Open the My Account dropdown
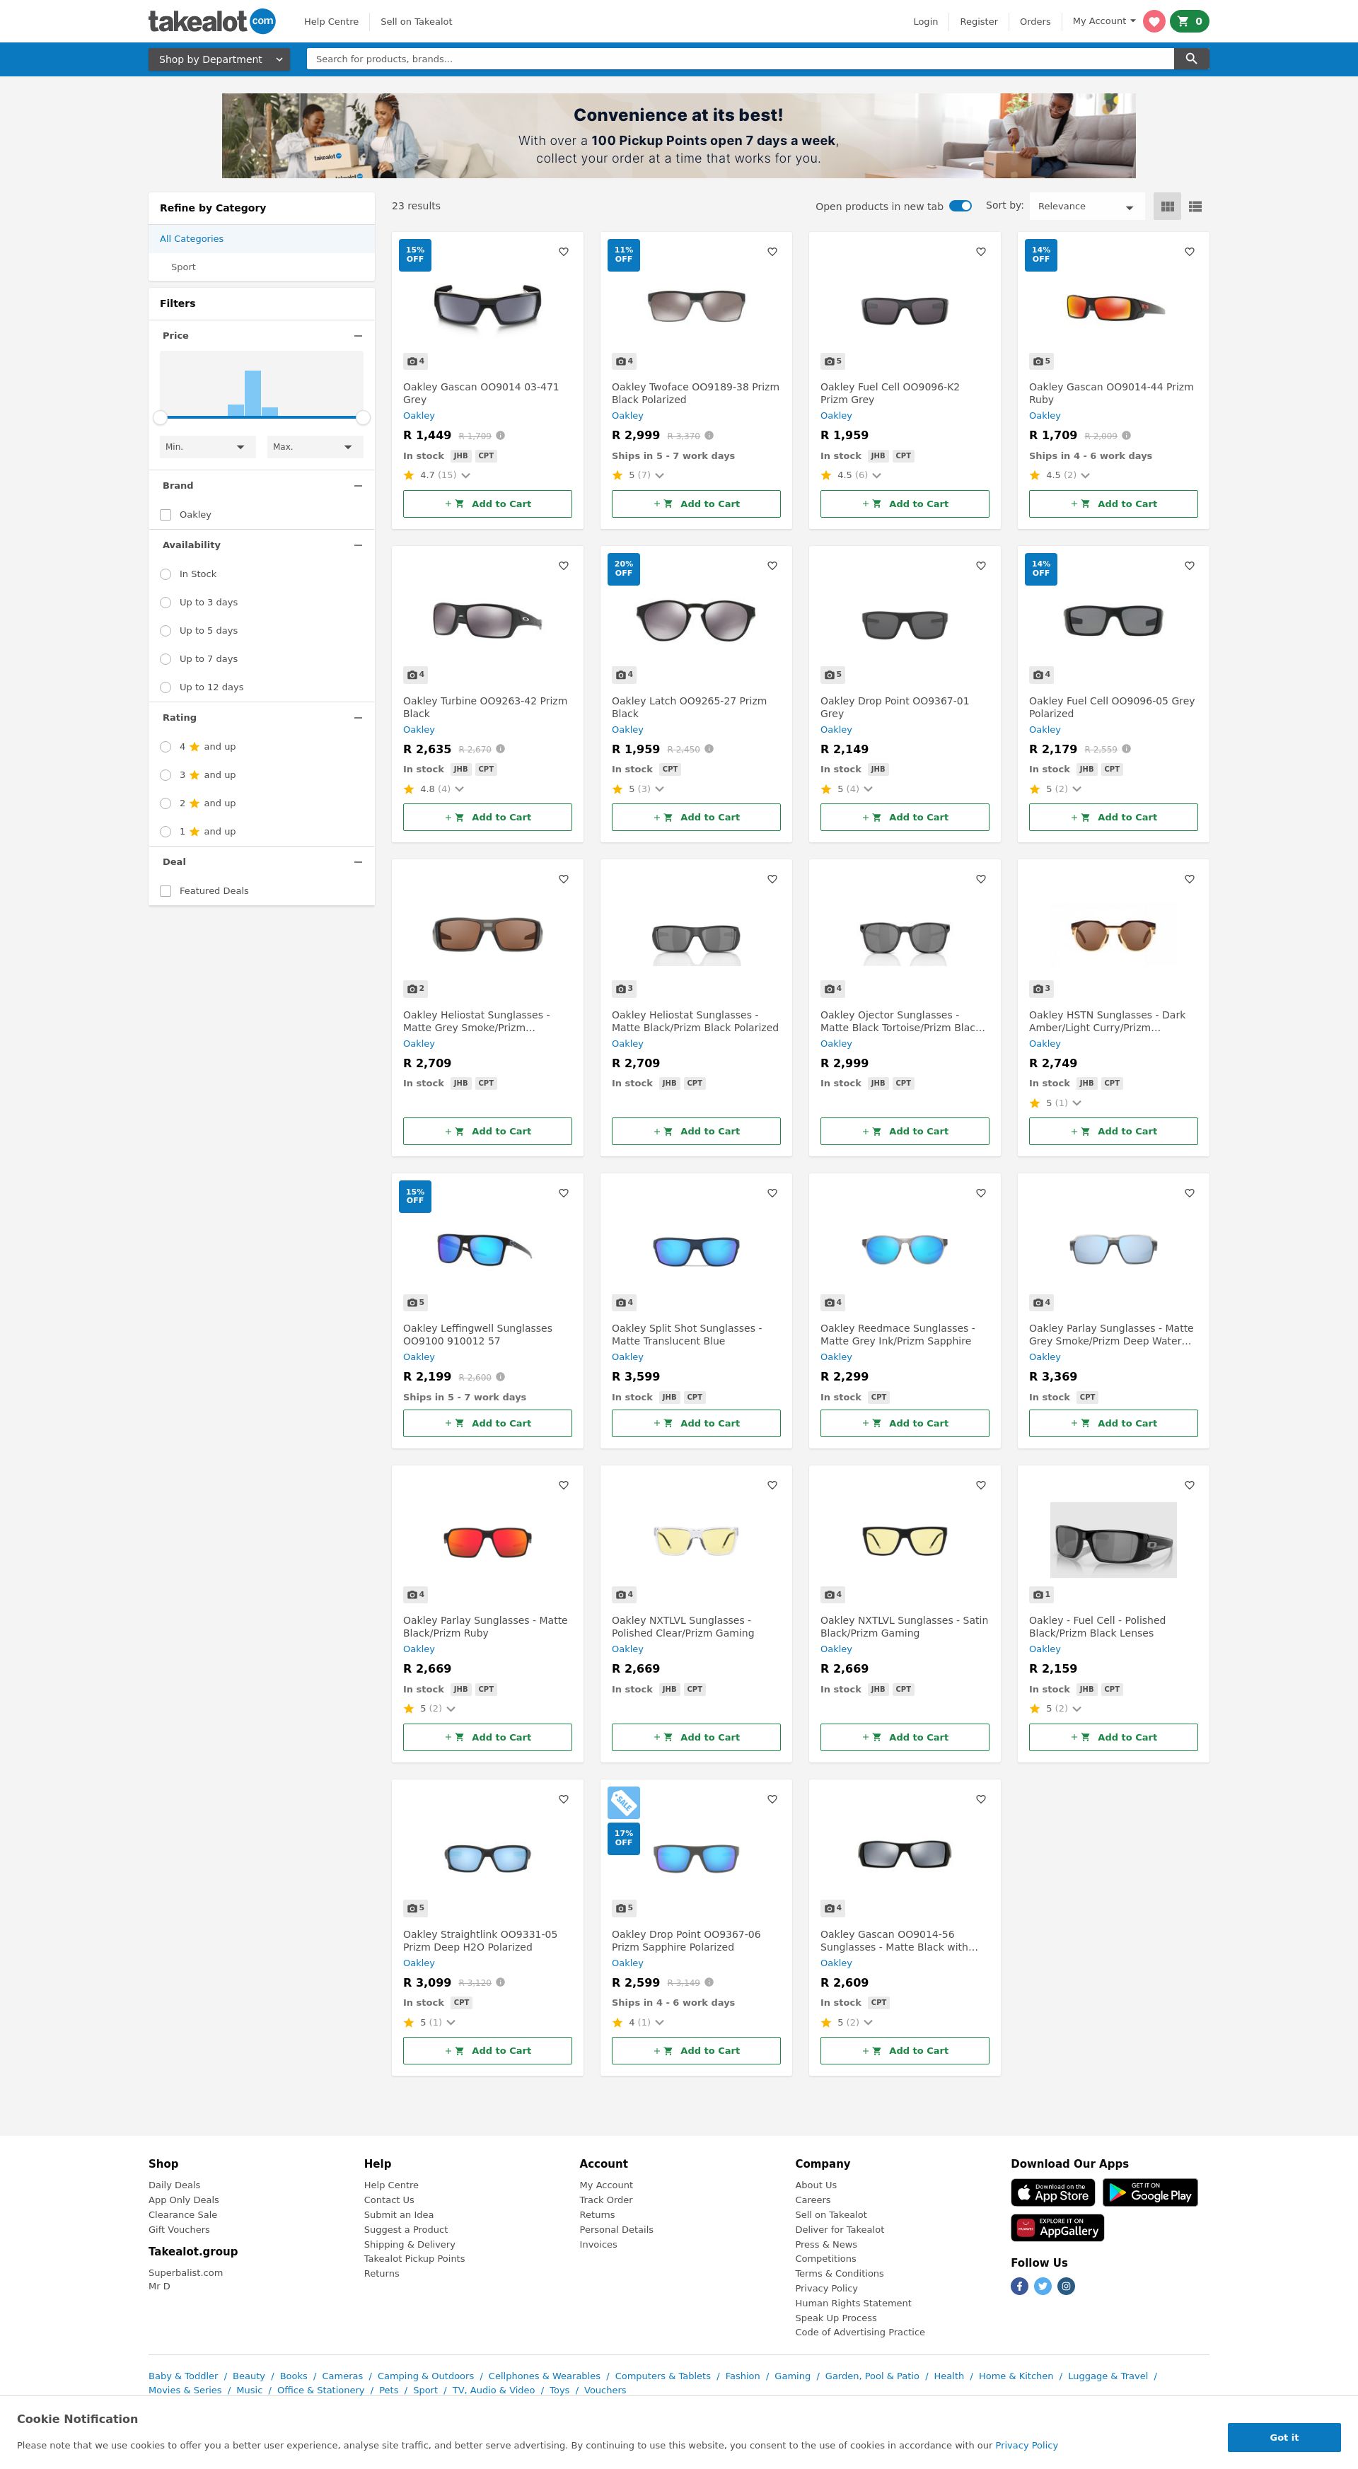 pyautogui.click(x=1104, y=21)
